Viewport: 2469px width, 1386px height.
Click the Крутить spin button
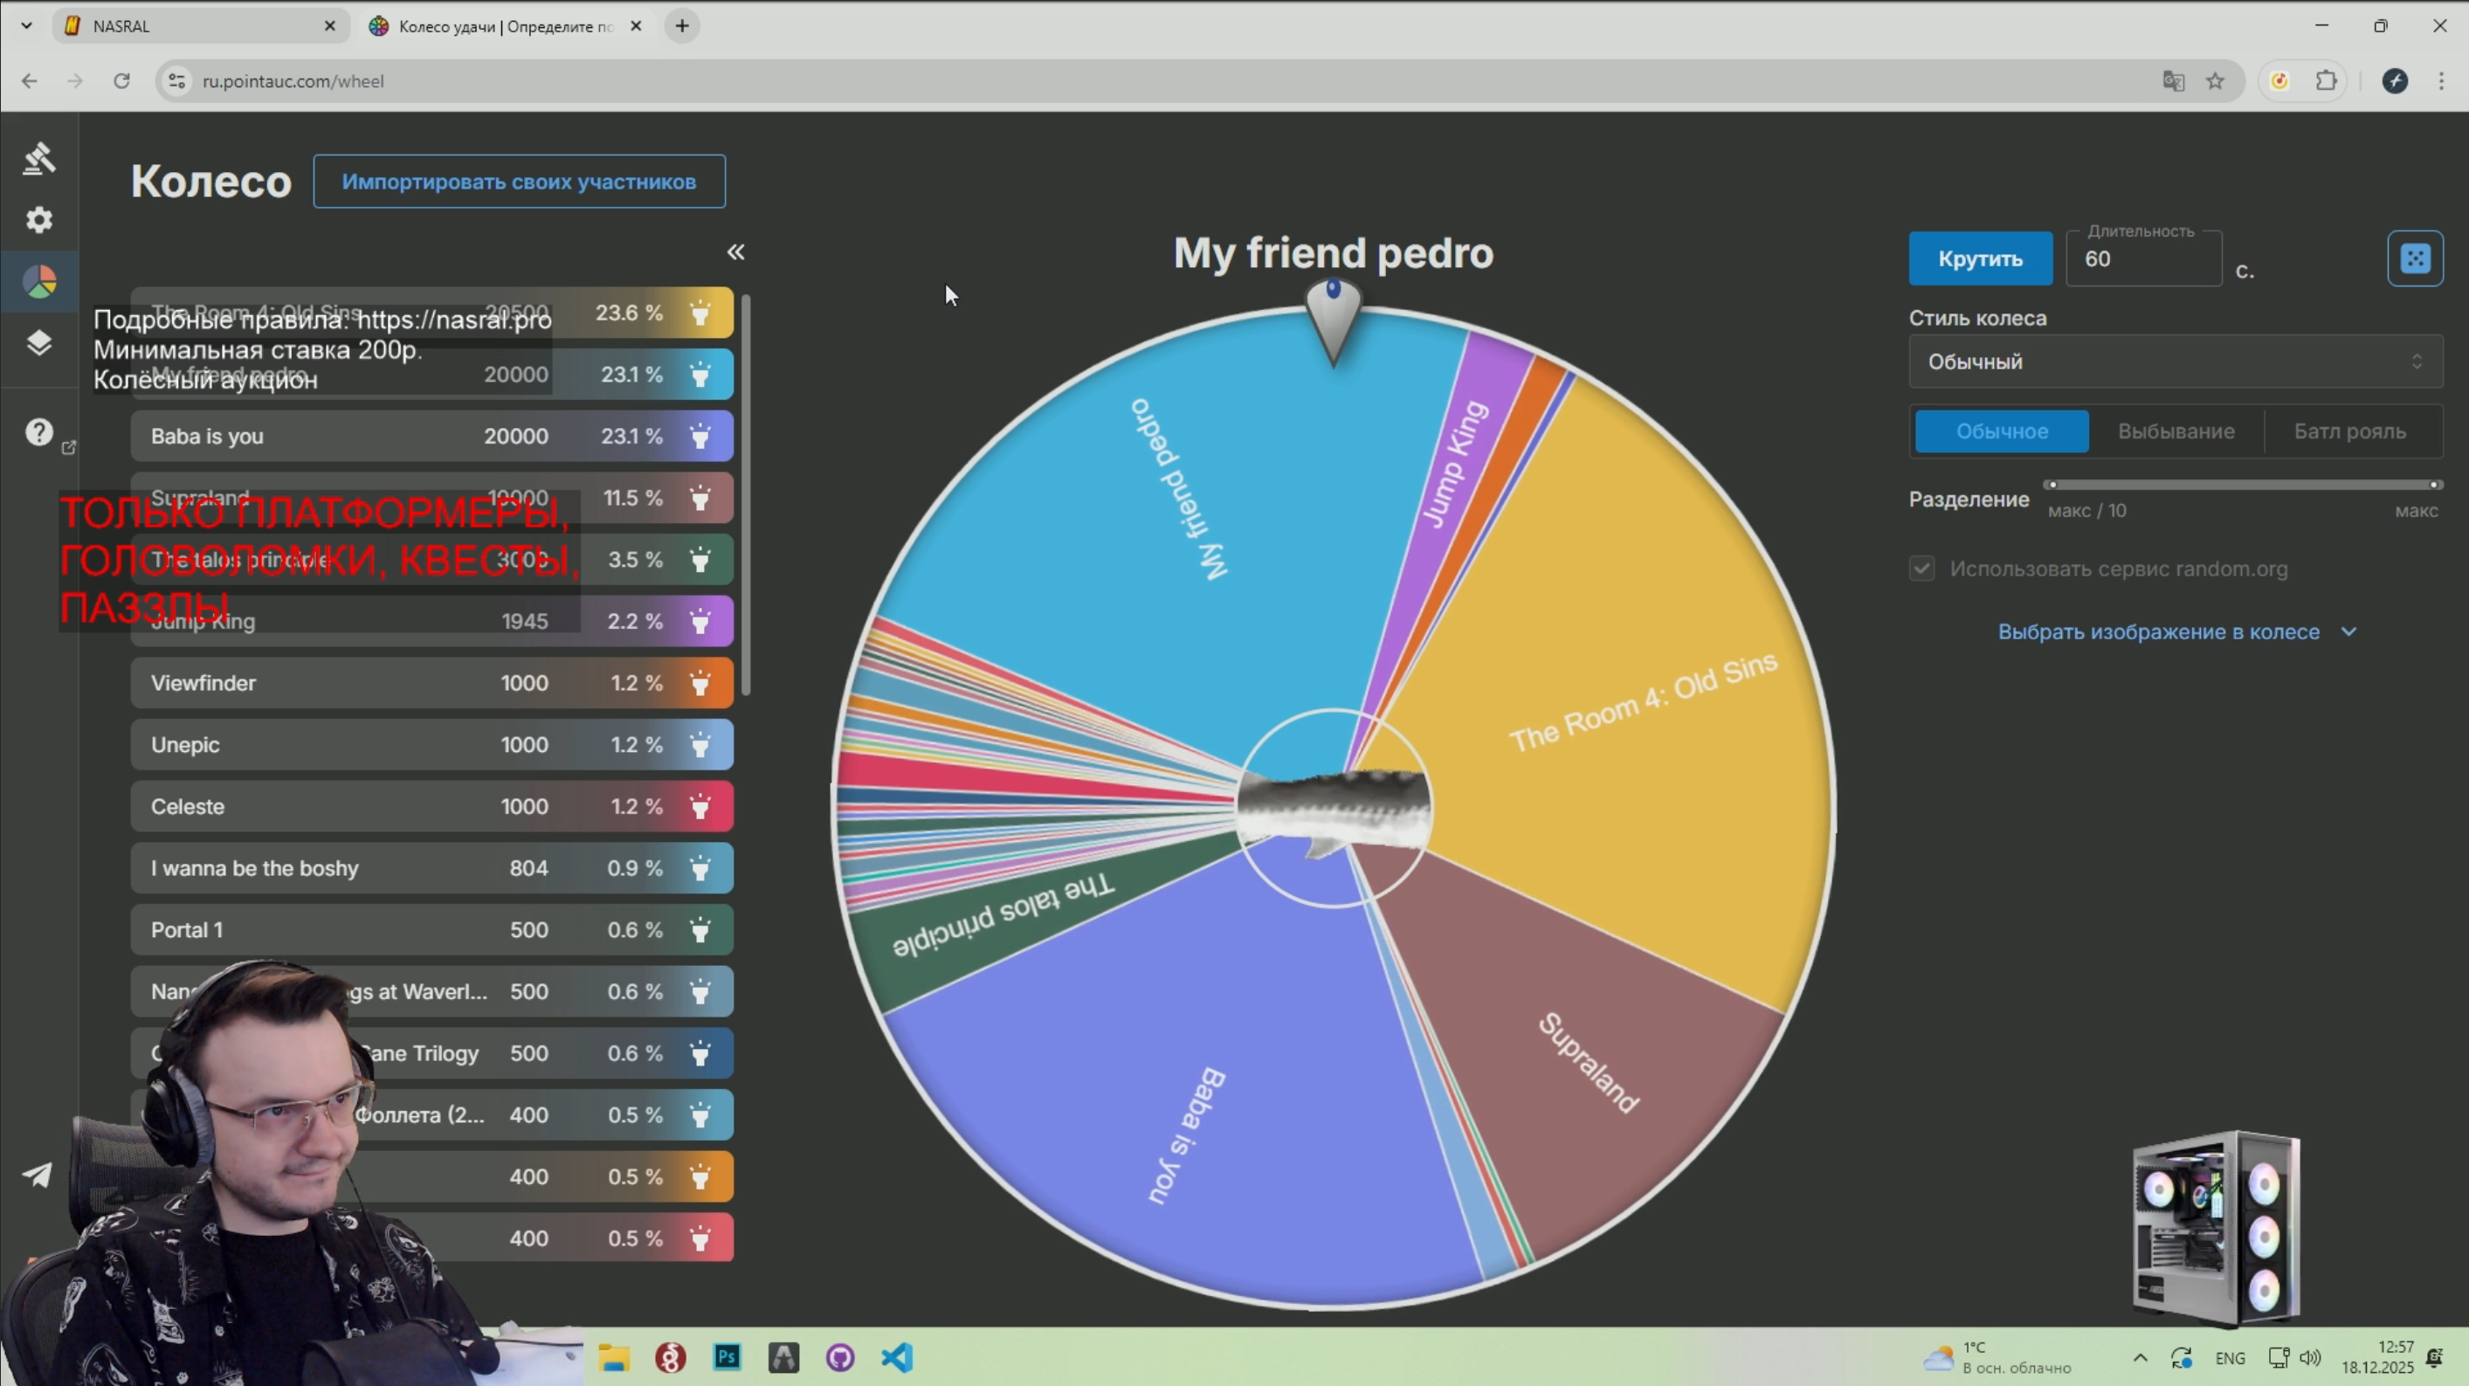click(x=1979, y=259)
